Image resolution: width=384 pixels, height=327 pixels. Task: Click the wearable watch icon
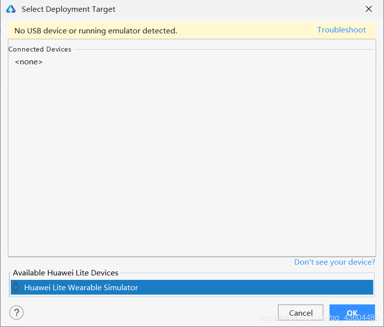[x=16, y=288]
